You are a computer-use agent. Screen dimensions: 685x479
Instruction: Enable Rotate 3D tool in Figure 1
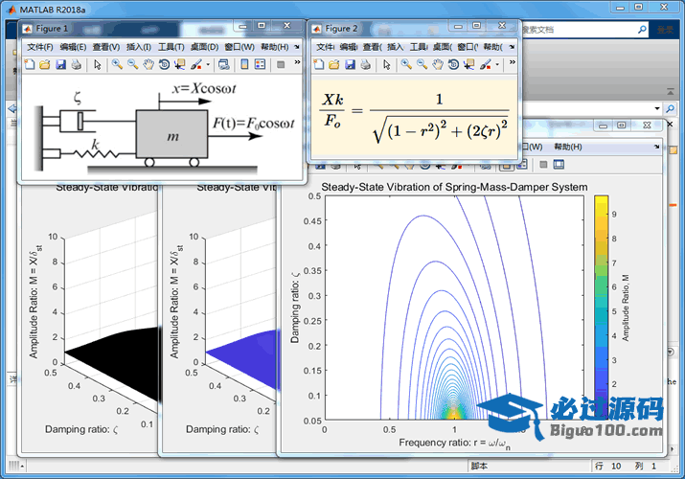164,64
